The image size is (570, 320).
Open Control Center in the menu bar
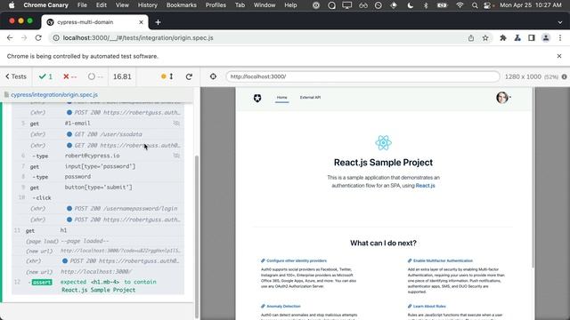[487, 5]
